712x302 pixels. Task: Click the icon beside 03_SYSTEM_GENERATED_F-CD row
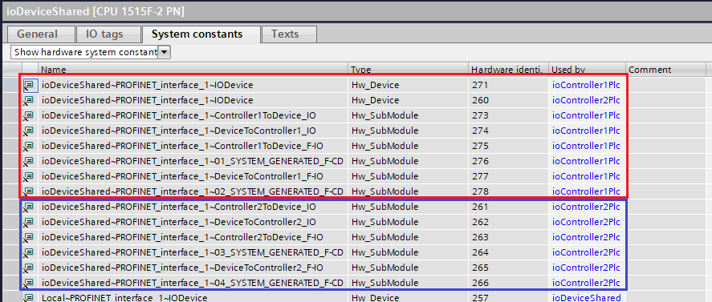(x=30, y=252)
